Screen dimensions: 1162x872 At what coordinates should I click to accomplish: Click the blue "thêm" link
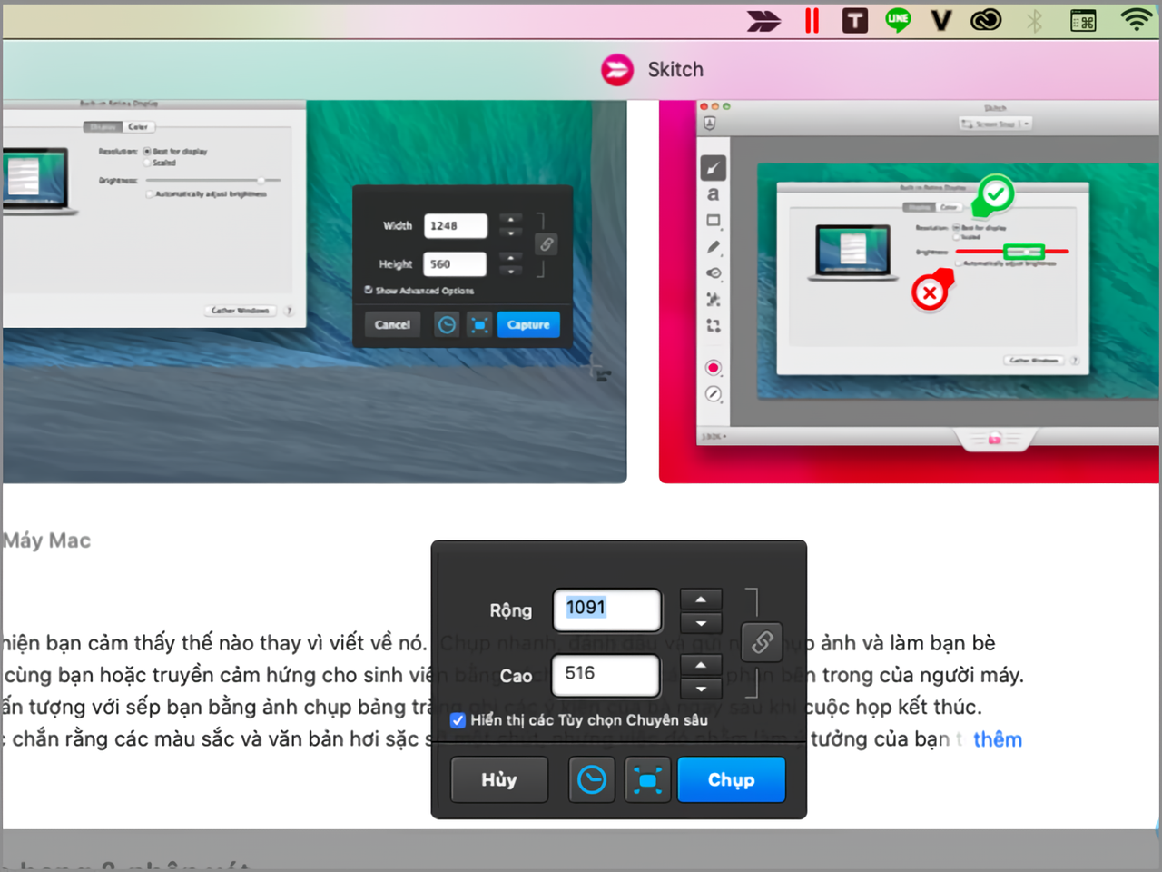tap(998, 739)
